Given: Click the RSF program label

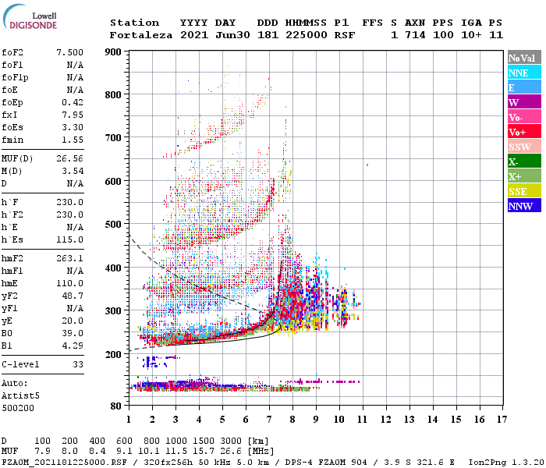Looking at the screenshot, I should 345,35.
